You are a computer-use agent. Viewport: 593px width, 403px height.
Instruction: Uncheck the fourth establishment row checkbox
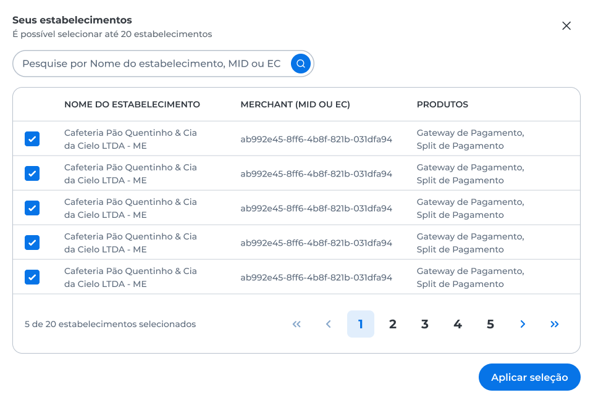point(32,243)
